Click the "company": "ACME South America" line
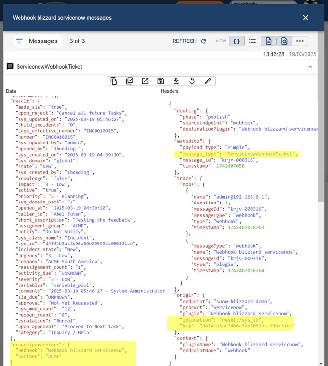This screenshot has width=328, height=366. click(x=59, y=262)
